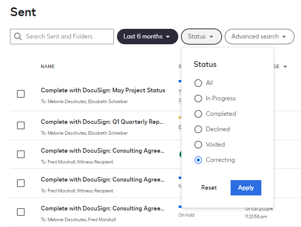Open the May Project Status envelope
Viewport: 301px width, 227px height.
tap(103, 90)
